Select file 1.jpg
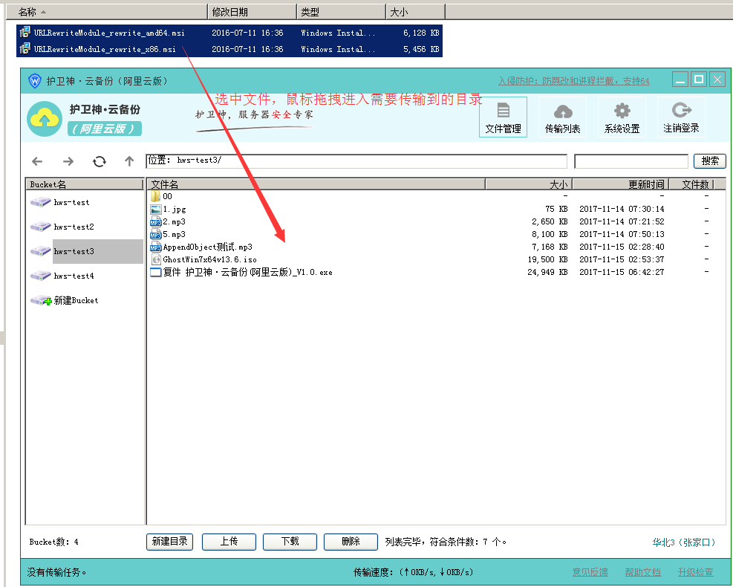This screenshot has height=587, width=733. [x=436, y=209]
